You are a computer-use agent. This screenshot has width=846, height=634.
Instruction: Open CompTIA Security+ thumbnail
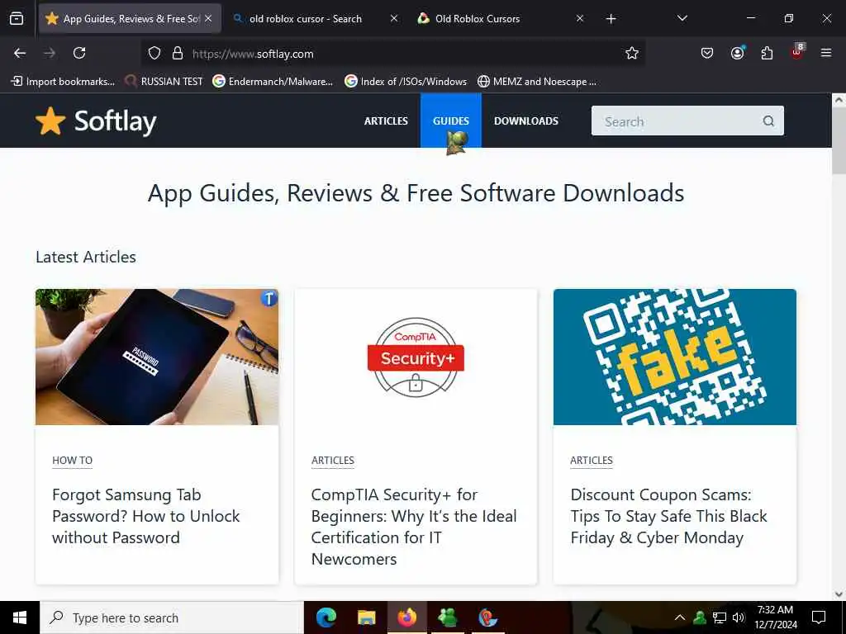(x=416, y=357)
